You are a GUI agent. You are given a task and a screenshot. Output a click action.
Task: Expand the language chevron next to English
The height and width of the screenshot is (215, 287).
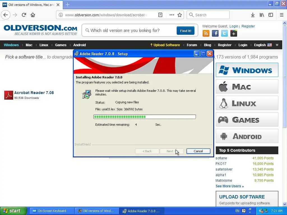(x=277, y=45)
